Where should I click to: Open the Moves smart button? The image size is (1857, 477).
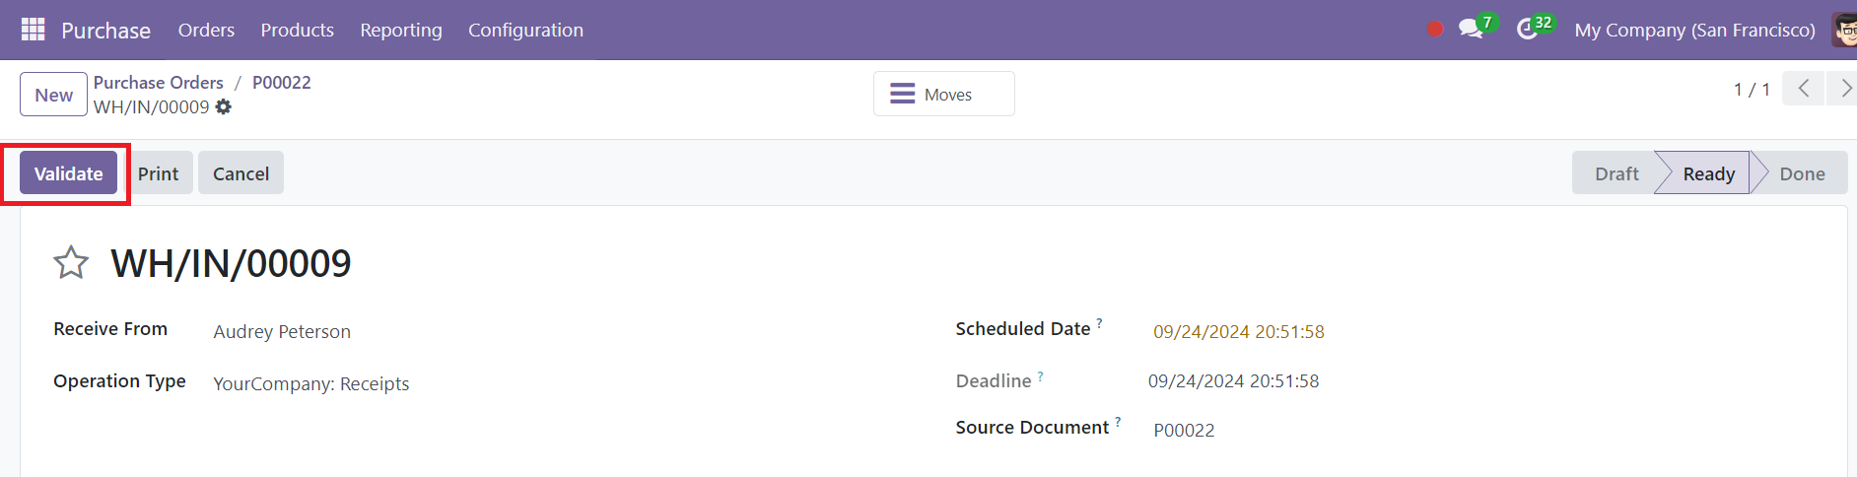(943, 94)
